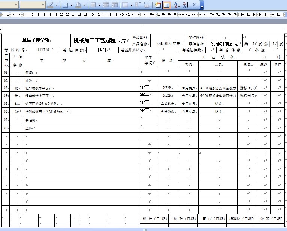Click 专用夹具 fixture cell in row 04
This screenshot has height=231, width=287.
click(188, 96)
